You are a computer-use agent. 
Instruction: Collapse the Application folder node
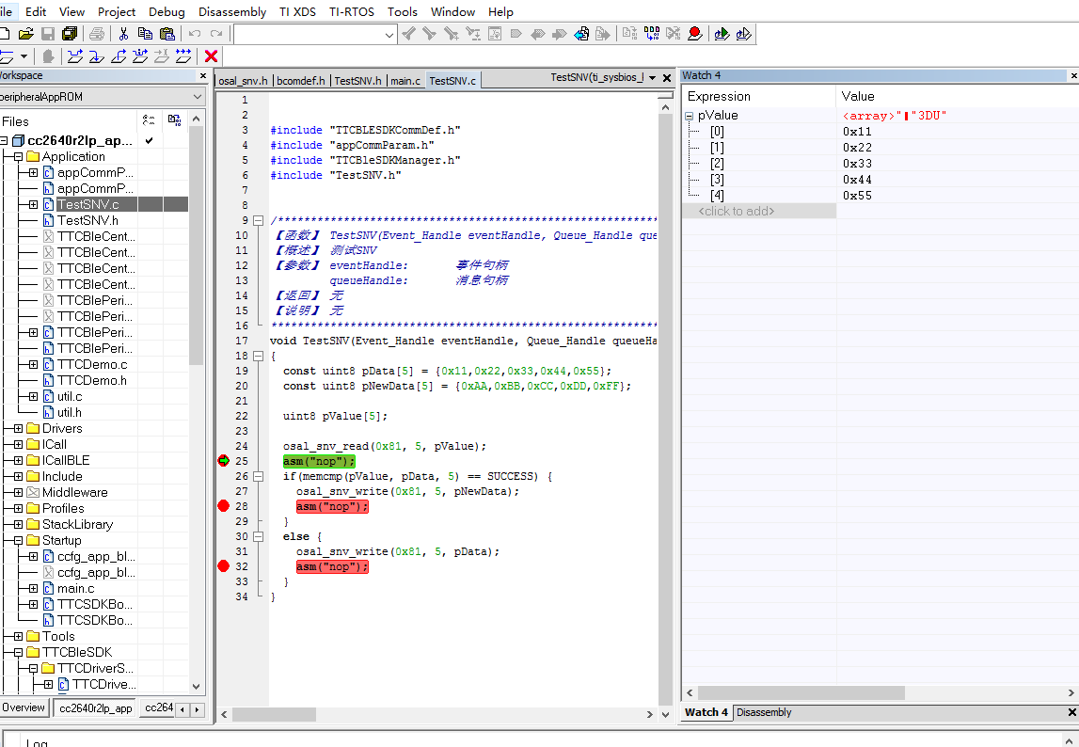[x=18, y=157]
